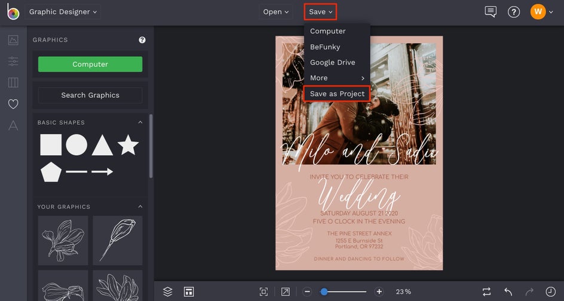Click the green Computer upload button
This screenshot has width=564, height=301.
coord(90,64)
